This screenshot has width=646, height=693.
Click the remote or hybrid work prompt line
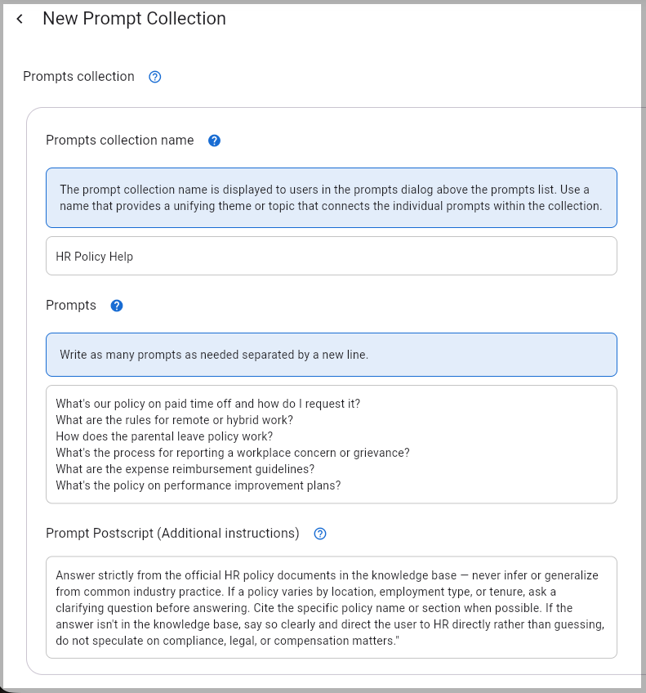click(175, 420)
